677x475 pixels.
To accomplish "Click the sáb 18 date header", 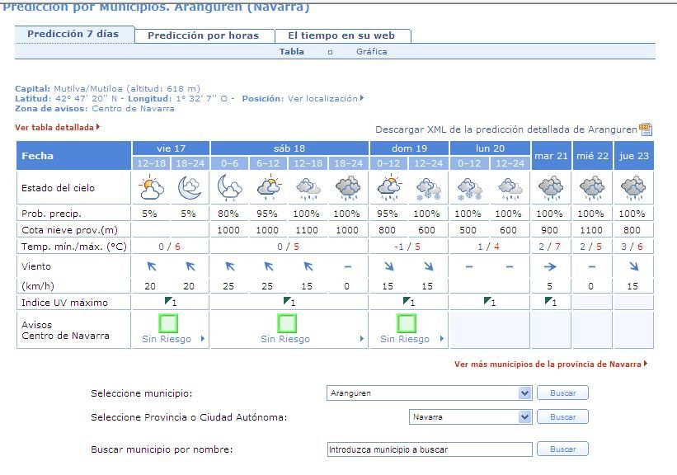I will [x=289, y=148].
